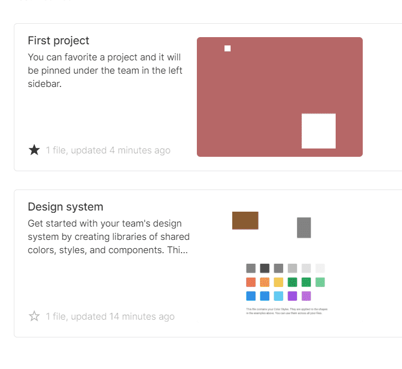The image size is (402, 369).
Task: Click '1 file, updated 14 minutes ago'
Action: (x=110, y=316)
